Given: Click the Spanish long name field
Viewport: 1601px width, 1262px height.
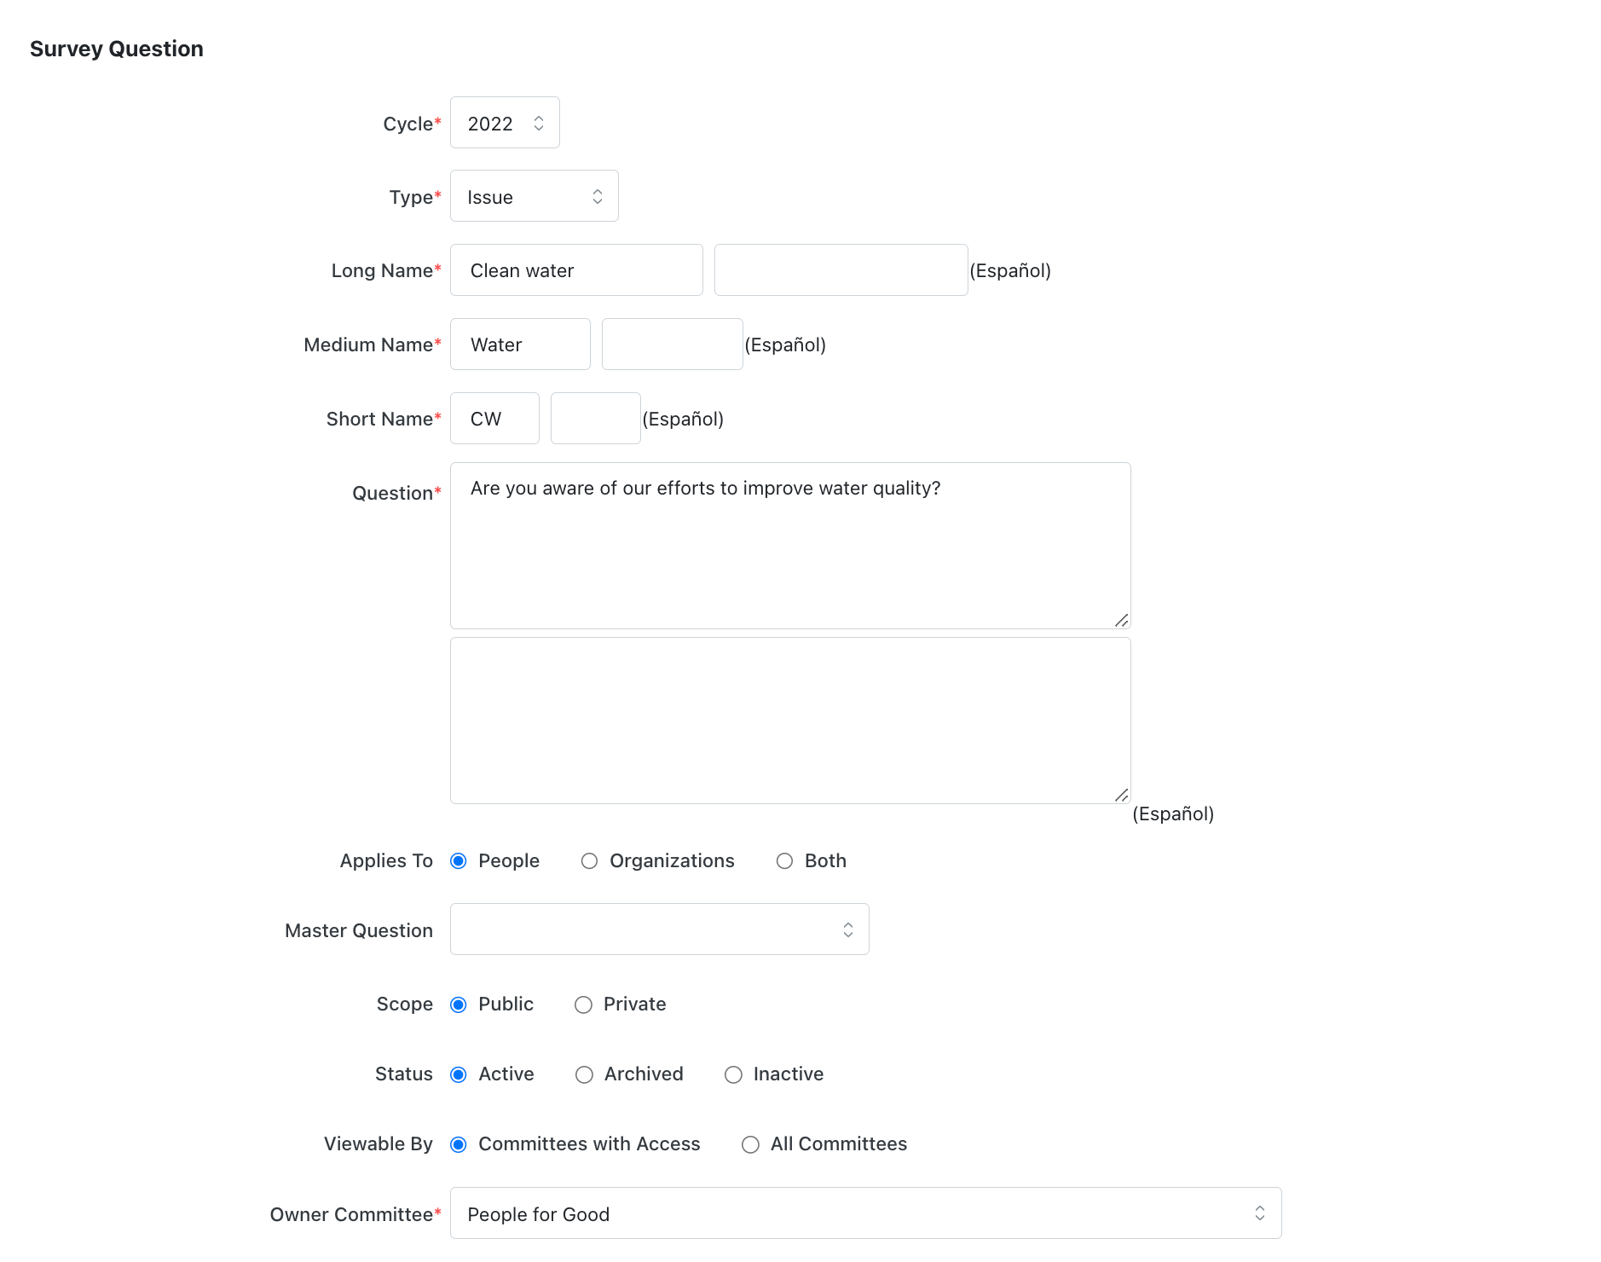Looking at the screenshot, I should tap(840, 269).
